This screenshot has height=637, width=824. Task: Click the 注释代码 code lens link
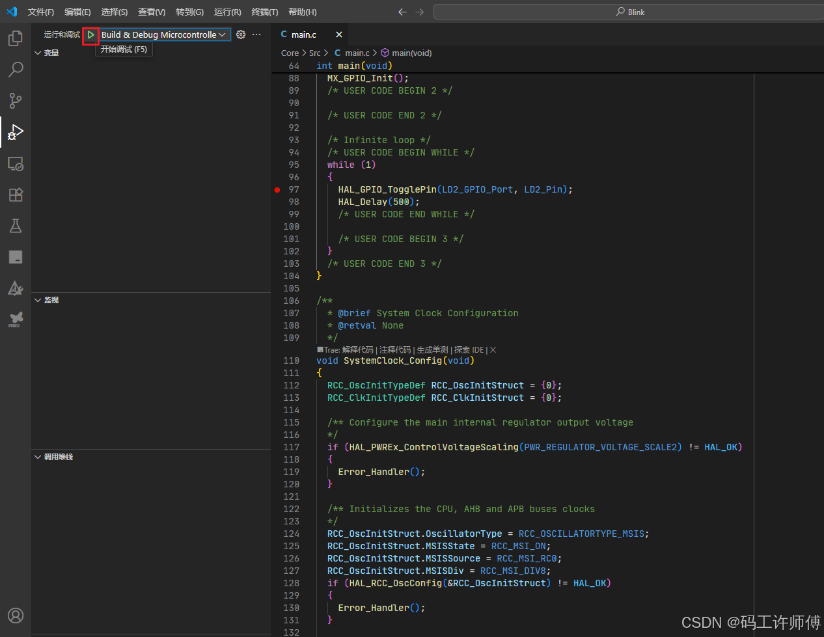(x=396, y=350)
